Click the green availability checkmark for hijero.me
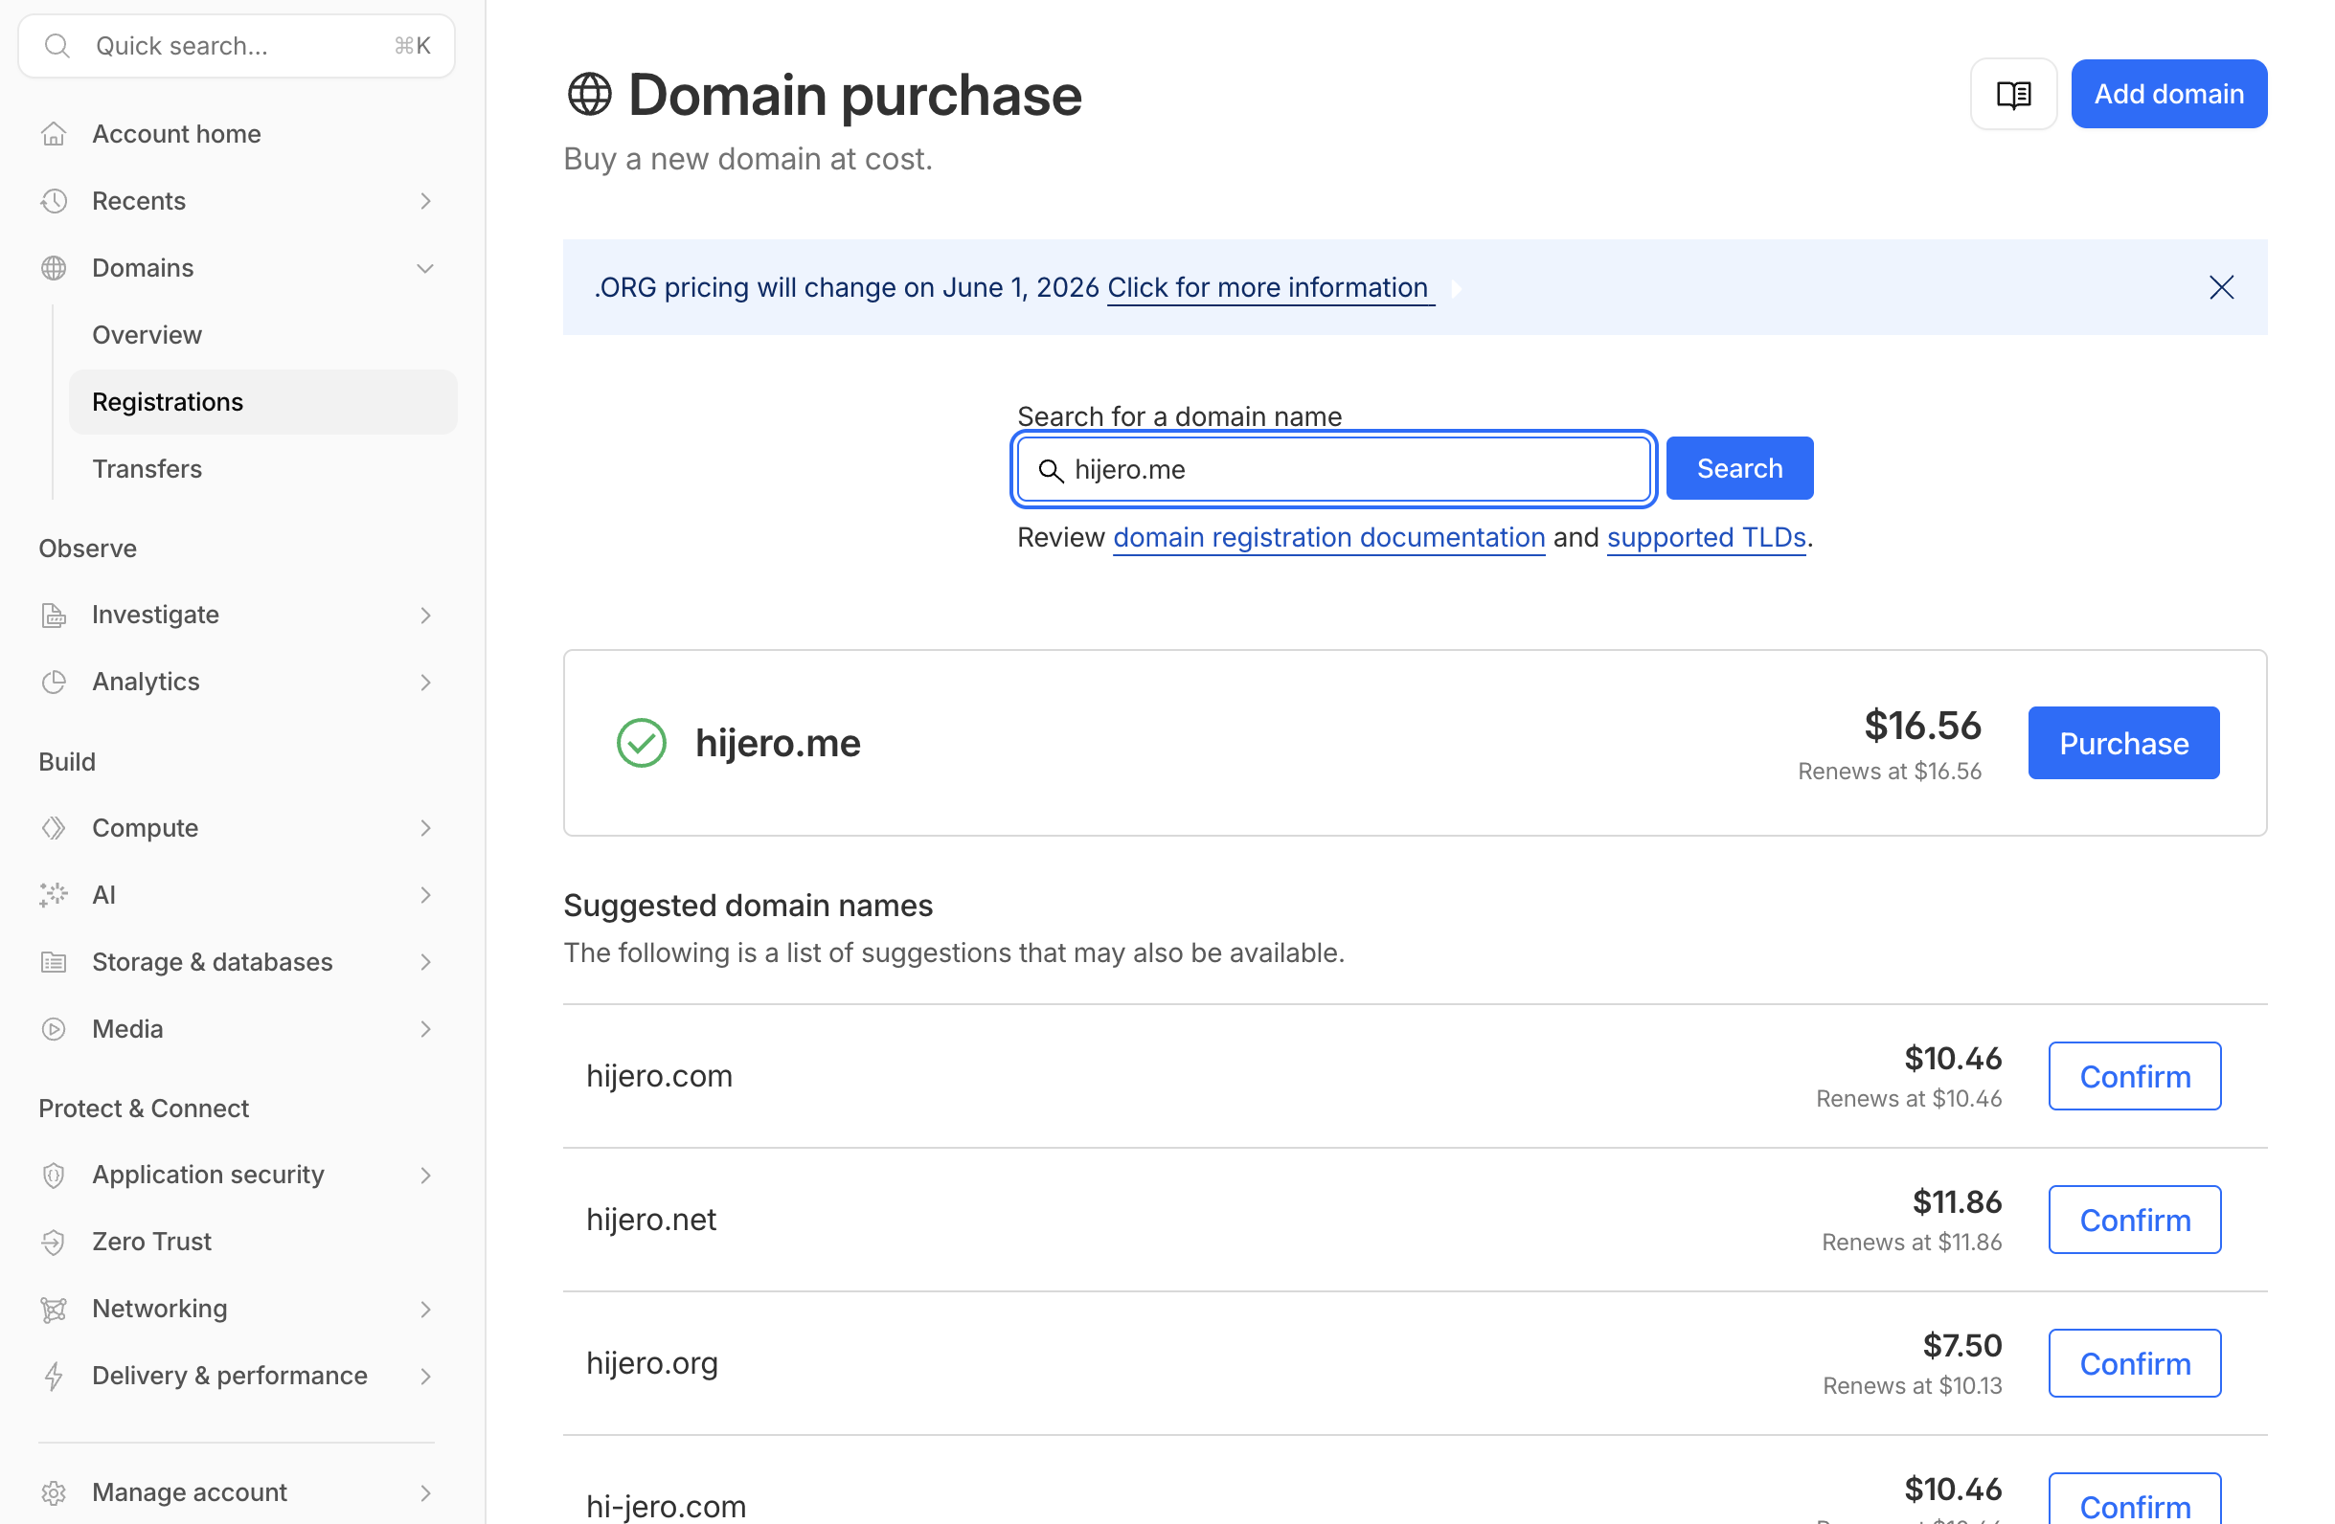Viewport: 2335px width, 1524px height. click(x=642, y=743)
